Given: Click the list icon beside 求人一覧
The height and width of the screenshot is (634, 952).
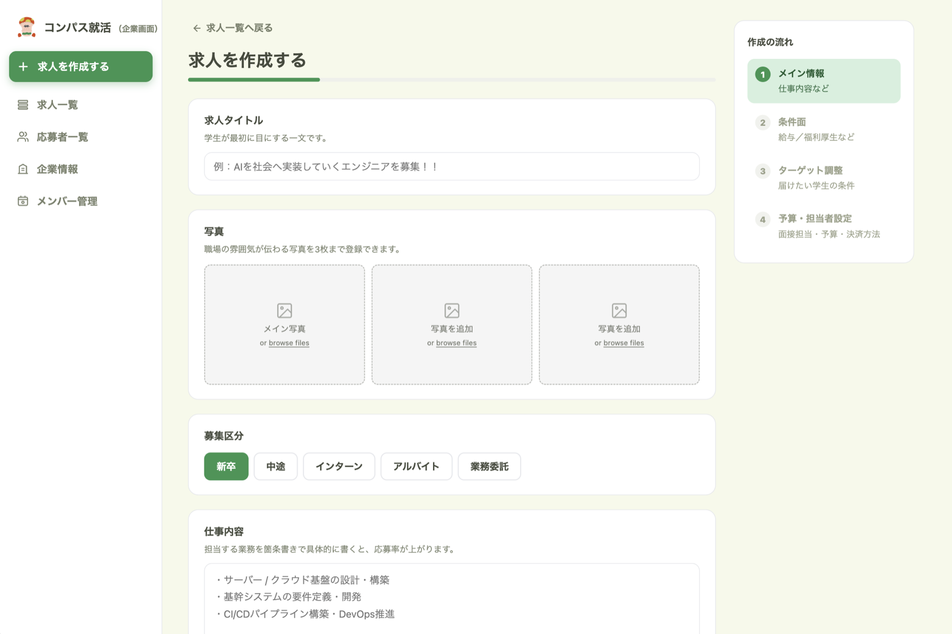Looking at the screenshot, I should 23,105.
